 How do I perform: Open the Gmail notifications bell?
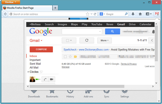coord(153,32)
